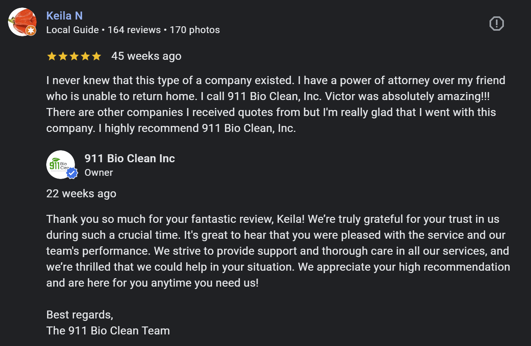Click the report review warning icon

496,24
